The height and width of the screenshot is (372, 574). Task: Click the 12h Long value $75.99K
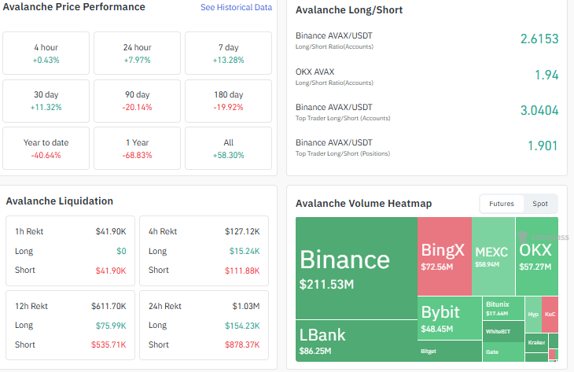[x=111, y=326]
